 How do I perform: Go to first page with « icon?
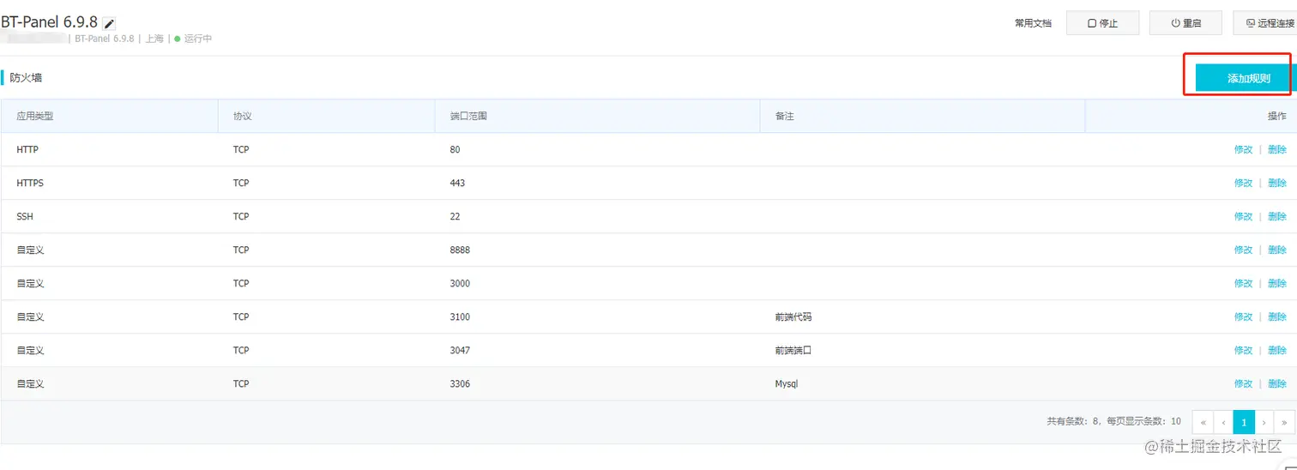point(1203,422)
